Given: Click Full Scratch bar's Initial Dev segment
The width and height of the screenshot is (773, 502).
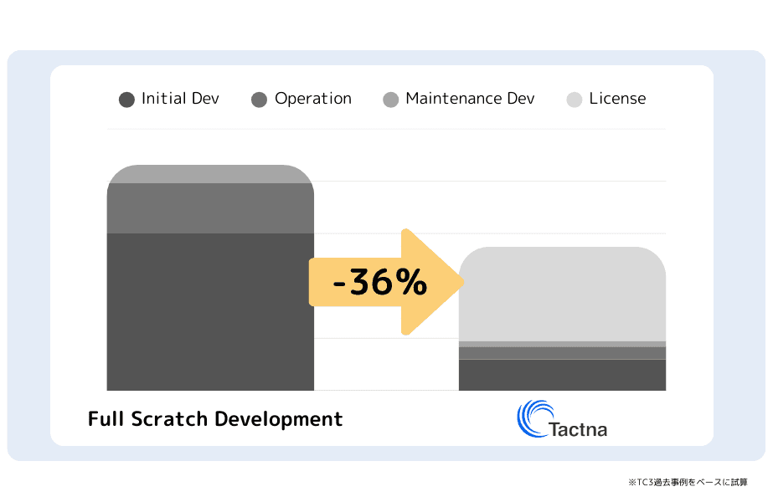Looking at the screenshot, I should 210,312.
